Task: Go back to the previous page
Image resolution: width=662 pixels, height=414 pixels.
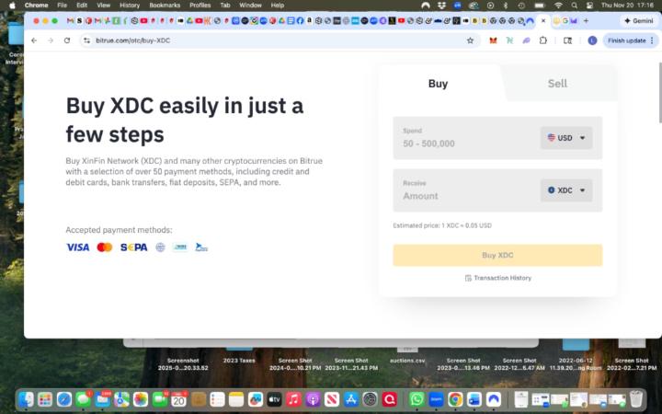Action: [x=34, y=40]
